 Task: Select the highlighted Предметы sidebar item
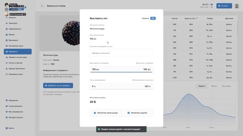[18, 51]
